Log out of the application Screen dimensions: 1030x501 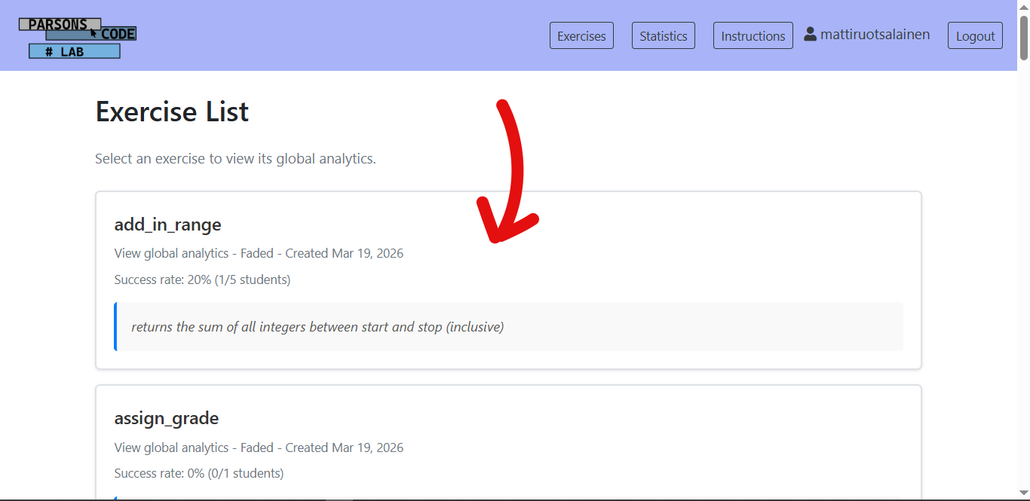(975, 35)
